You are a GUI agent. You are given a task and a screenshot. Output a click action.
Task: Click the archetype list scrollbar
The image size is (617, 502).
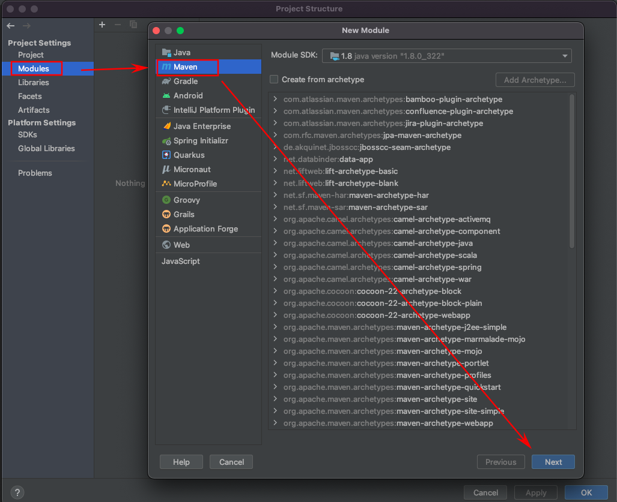tap(572, 172)
